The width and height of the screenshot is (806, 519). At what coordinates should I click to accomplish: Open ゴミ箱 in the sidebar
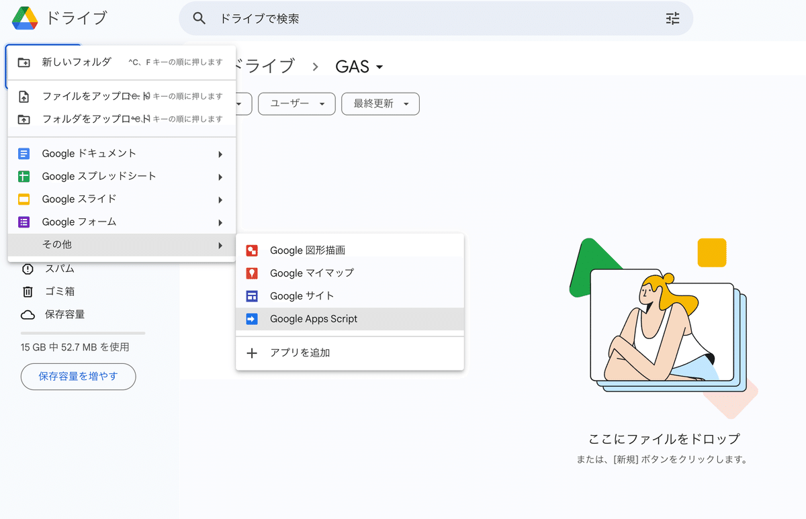pyautogui.click(x=60, y=291)
